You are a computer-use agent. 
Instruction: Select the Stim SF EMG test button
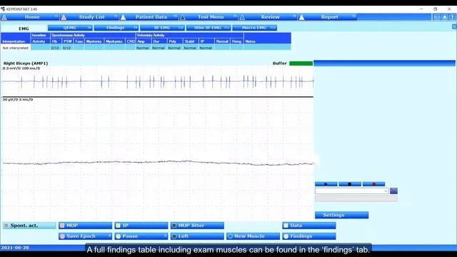208,28
